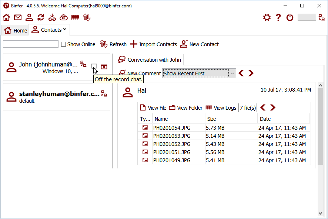Click the conversation vertical scrollbar thumb
Viewport: 328px width, 219px height.
pos(320,127)
